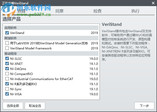Click the NI-Sync row label
The height and width of the screenshot is (112, 157).
click(16, 89)
